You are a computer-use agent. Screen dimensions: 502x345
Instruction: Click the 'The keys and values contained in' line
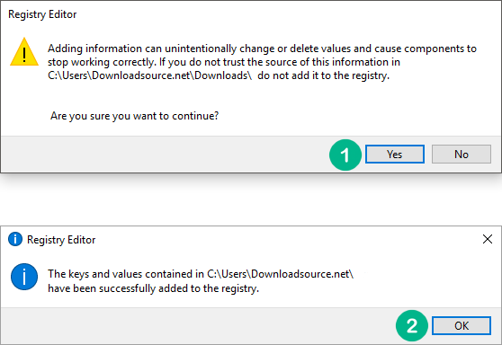[x=201, y=274]
